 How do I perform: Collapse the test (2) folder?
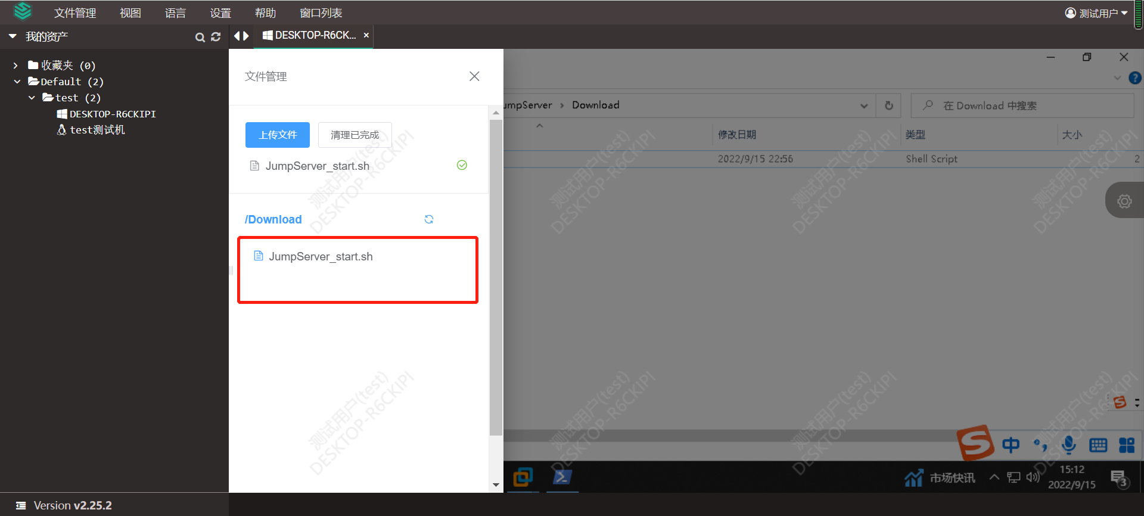click(x=32, y=98)
